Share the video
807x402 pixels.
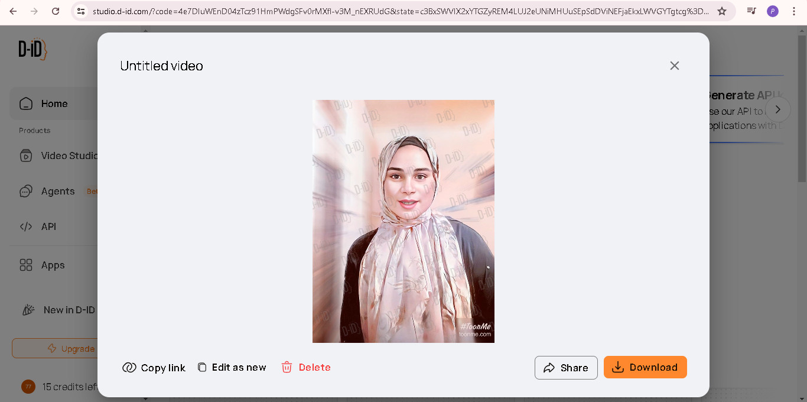pos(566,368)
